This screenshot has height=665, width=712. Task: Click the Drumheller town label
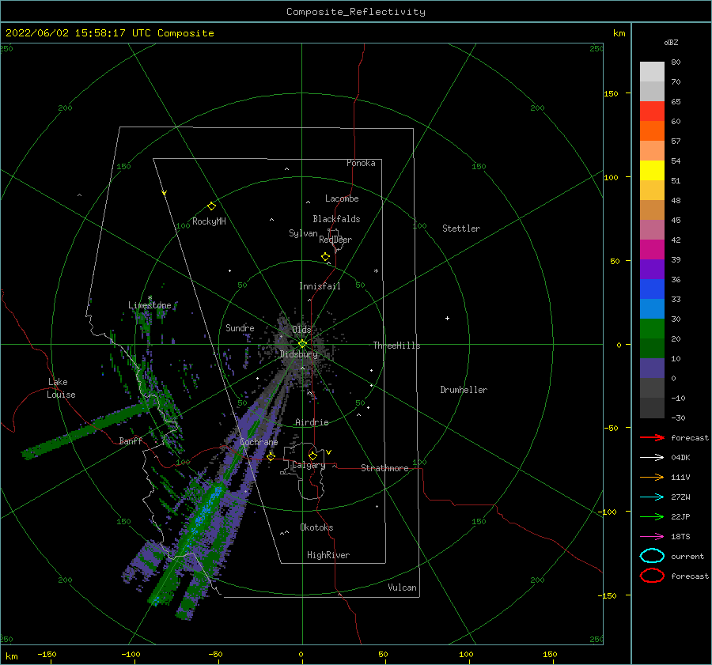click(464, 390)
